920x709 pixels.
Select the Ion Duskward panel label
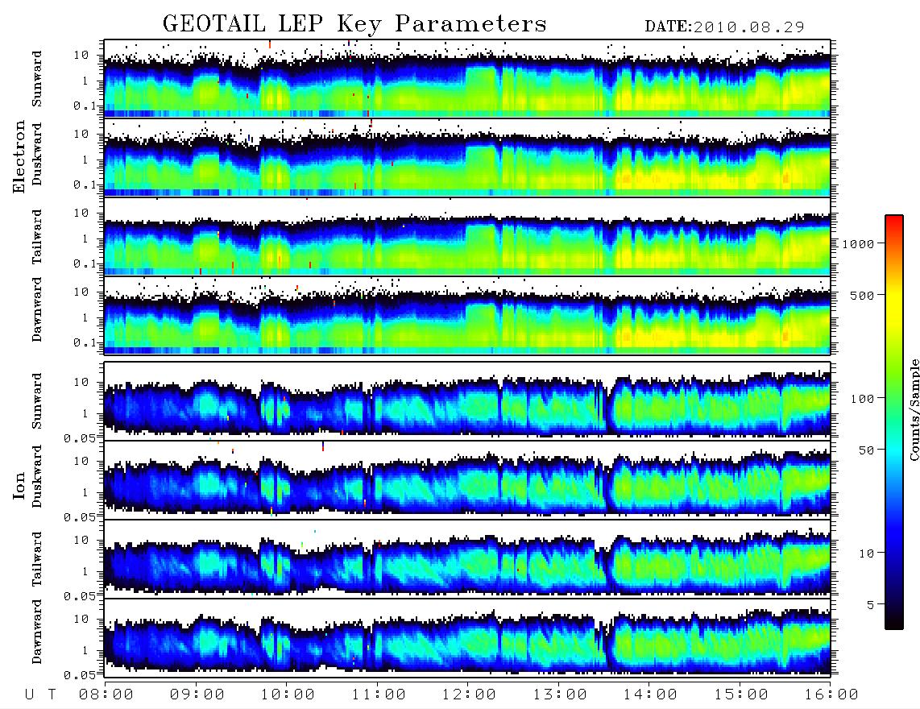click(37, 476)
